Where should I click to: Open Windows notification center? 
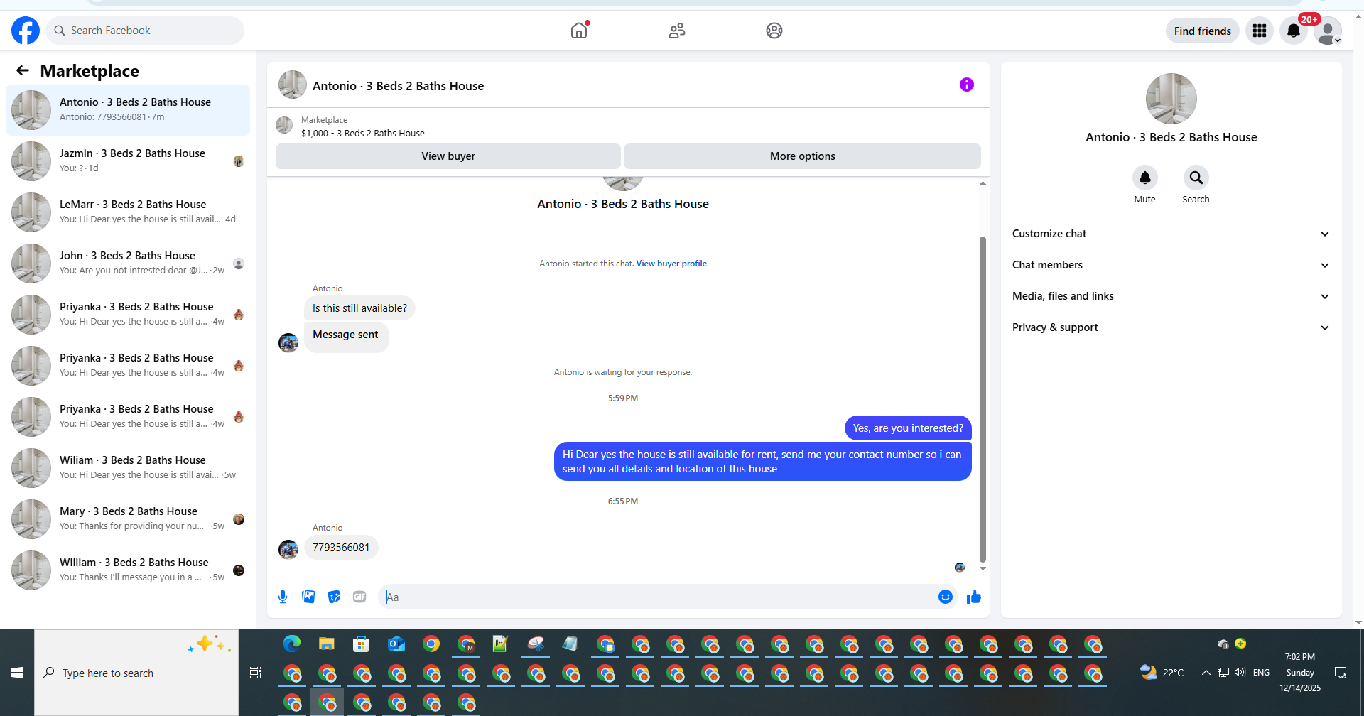1341,673
